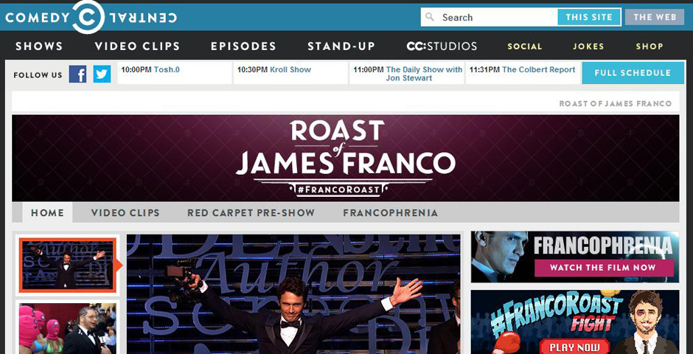Click the 11:00PM time label
The image size is (693, 354).
pyautogui.click(x=369, y=70)
